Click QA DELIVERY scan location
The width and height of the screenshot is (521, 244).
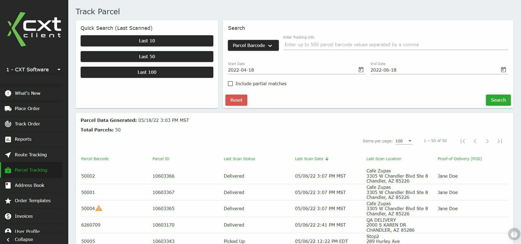(x=381, y=220)
